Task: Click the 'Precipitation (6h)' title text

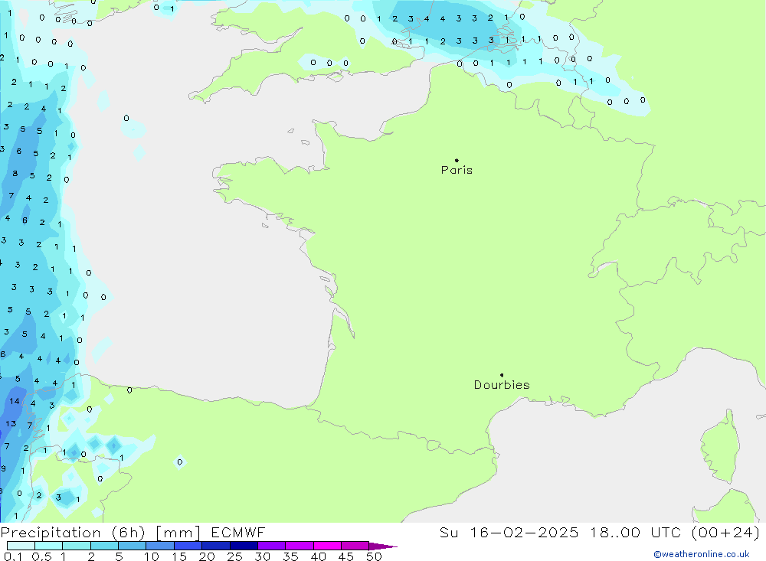Action: [x=73, y=533]
